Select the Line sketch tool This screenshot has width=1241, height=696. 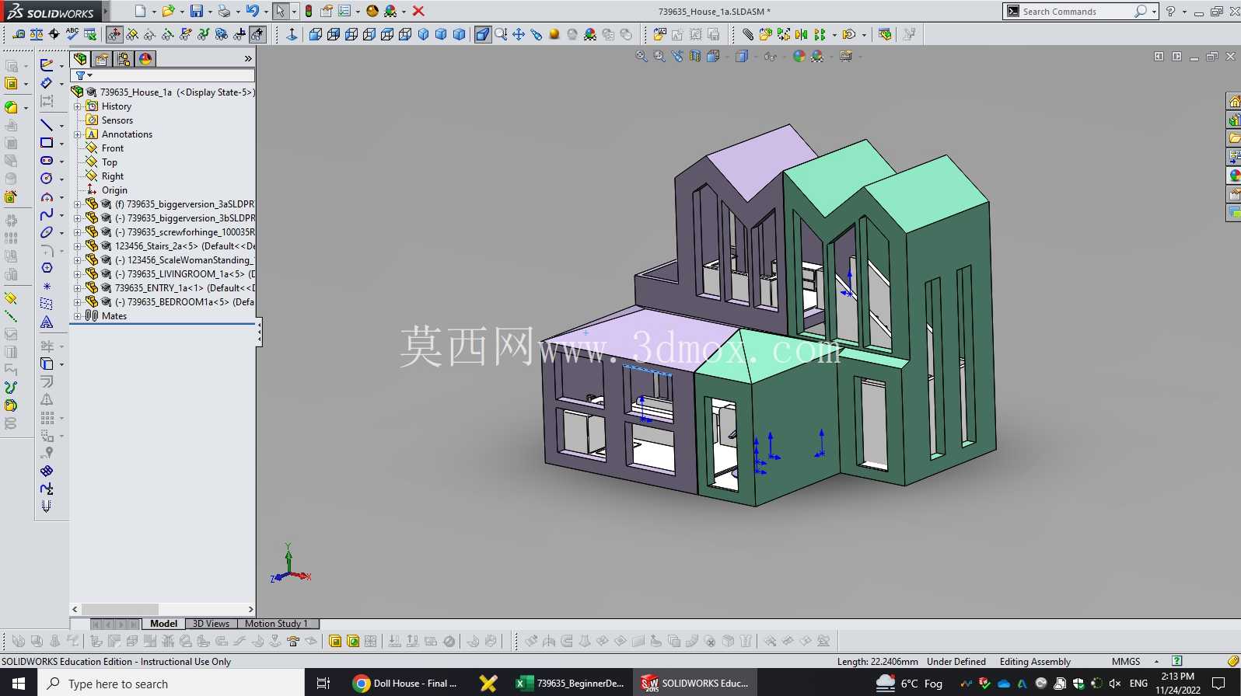pyautogui.click(x=47, y=125)
